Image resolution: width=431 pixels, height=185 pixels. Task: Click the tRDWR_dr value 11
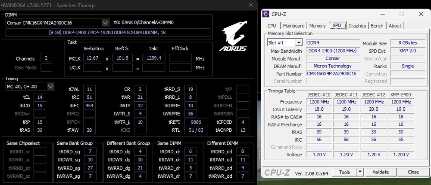point(191,160)
